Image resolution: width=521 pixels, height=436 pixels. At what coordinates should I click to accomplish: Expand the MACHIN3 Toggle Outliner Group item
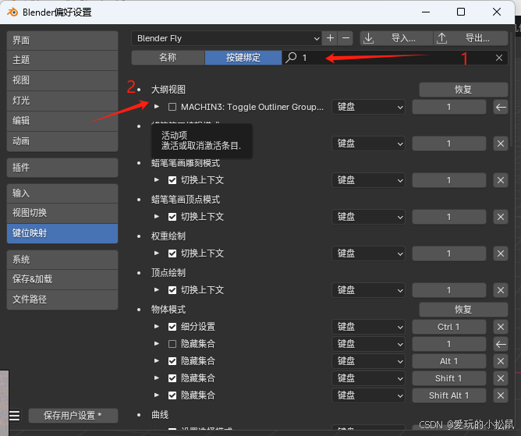point(157,107)
